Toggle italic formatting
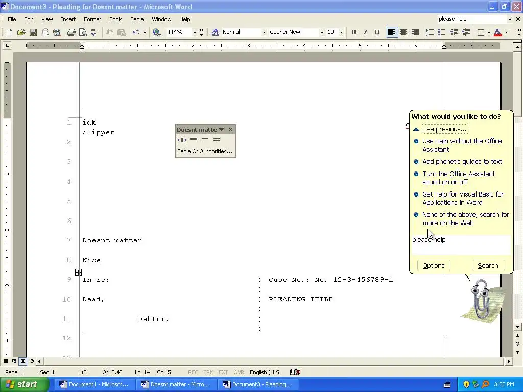 365,32
